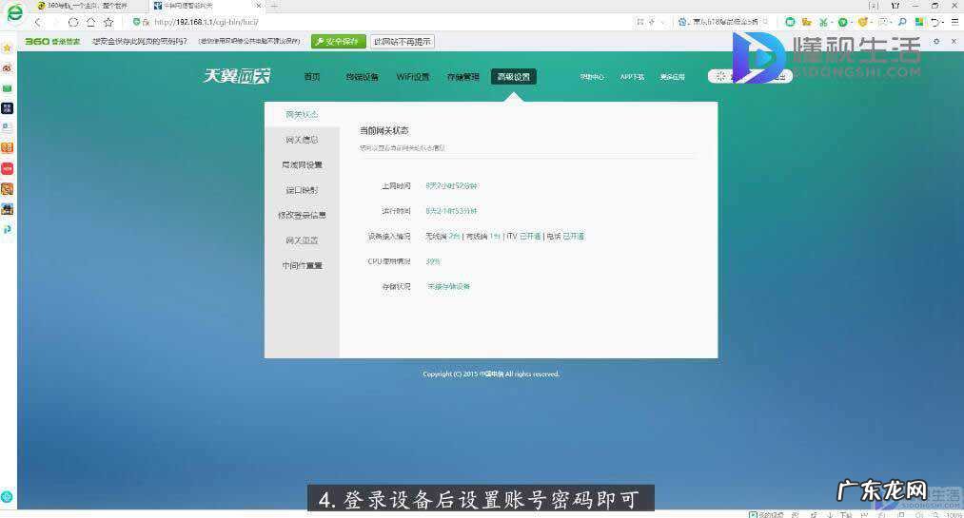Open favorites star in left sidebar
The width and height of the screenshot is (964, 518).
point(8,48)
